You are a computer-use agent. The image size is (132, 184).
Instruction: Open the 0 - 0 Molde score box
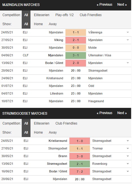coord(76,48)
